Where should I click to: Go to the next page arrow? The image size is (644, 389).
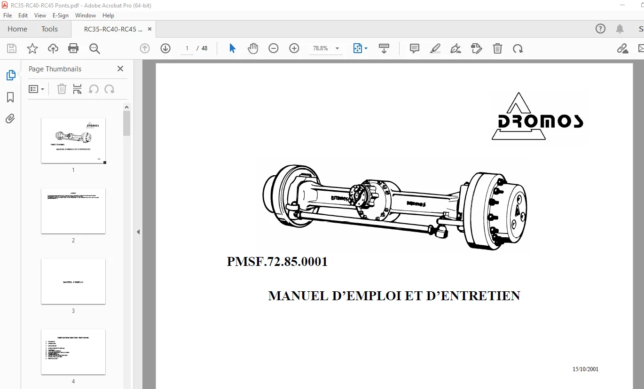coord(165,48)
